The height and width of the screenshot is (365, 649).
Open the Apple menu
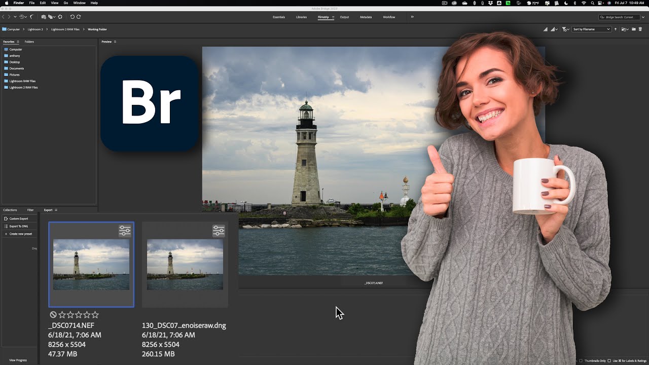6,3
